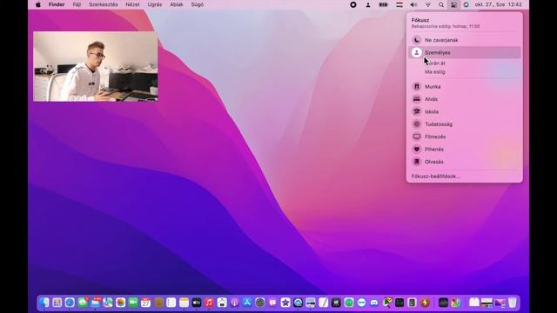The width and height of the screenshot is (557, 313).
Task: Click the user silhouette icon in menu bar
Action: [x=368, y=4]
